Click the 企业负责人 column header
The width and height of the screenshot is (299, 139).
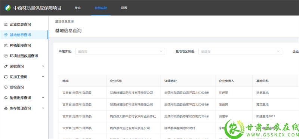click(226, 81)
